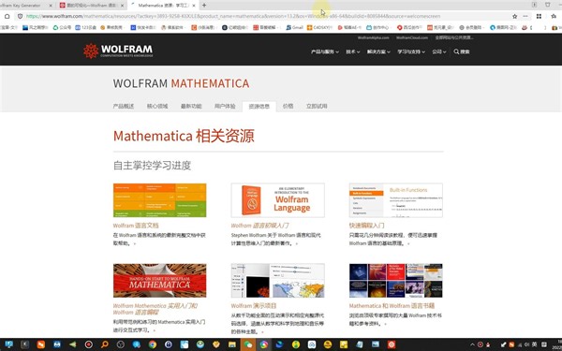
Task: Expand the all sites and public resources link
Action: coord(454,37)
